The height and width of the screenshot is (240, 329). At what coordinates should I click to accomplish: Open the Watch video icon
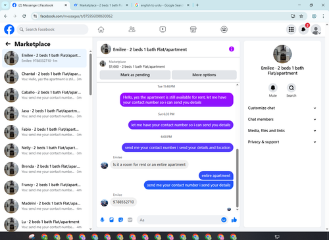click(163, 30)
